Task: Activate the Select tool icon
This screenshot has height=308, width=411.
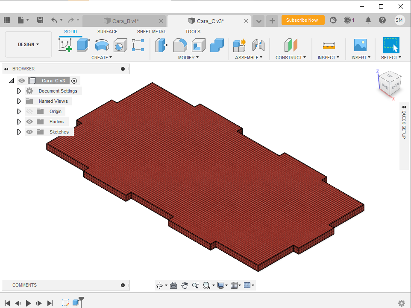Action: click(391, 45)
